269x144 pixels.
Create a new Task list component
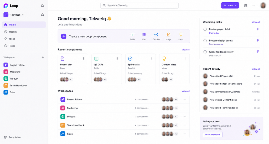point(156,37)
